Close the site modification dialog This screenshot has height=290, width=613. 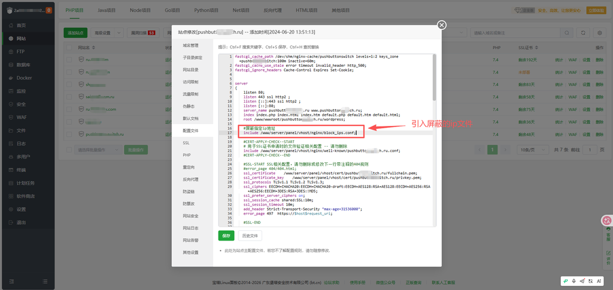442,25
